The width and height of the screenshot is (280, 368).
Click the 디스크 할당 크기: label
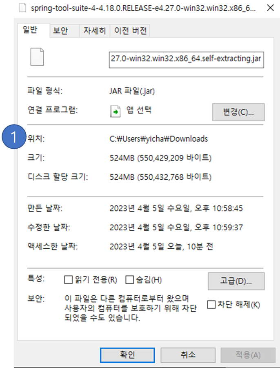click(x=58, y=176)
